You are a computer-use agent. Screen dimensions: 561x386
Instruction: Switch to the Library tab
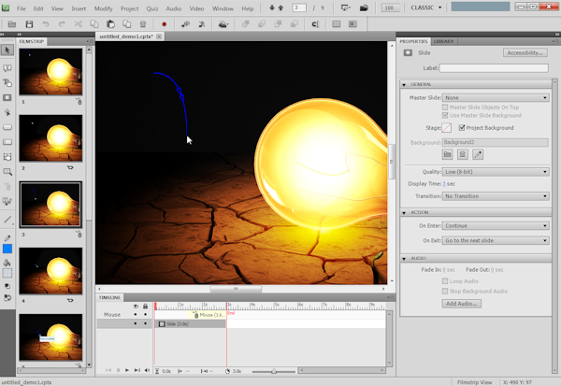coord(445,42)
